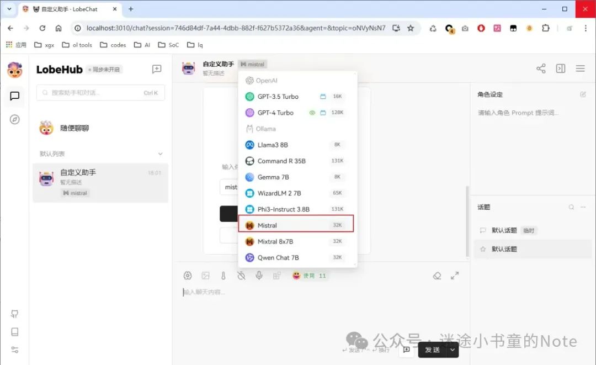Click the 发送 send button
The image size is (596, 365).
(432, 350)
